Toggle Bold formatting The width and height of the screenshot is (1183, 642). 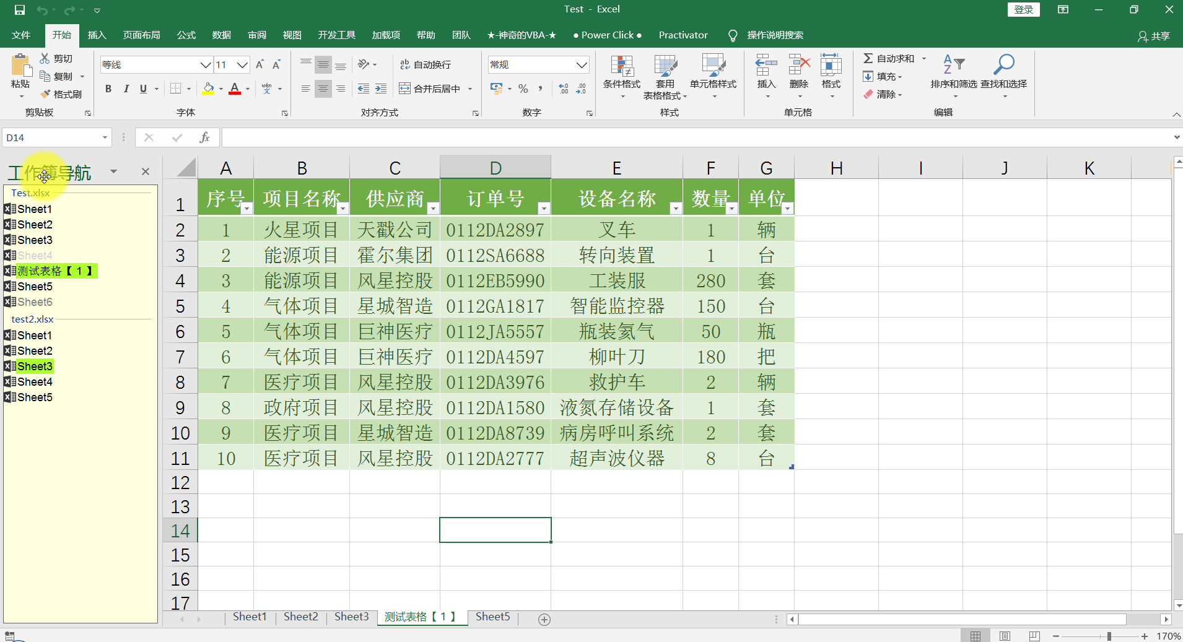(x=108, y=89)
